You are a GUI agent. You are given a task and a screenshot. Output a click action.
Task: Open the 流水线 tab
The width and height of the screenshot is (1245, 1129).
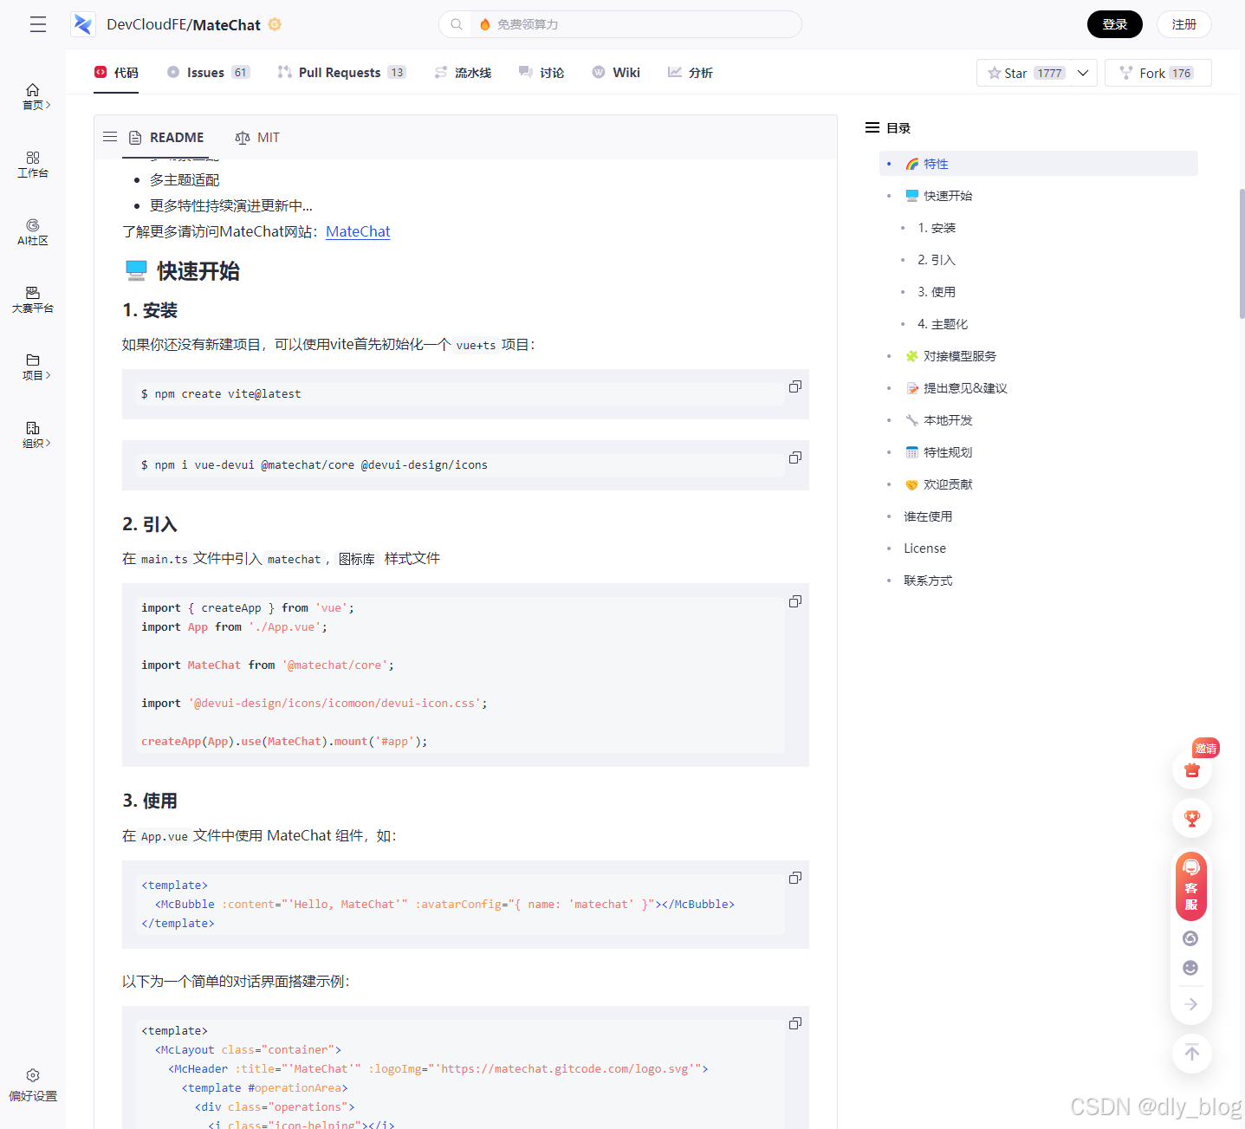463,73
